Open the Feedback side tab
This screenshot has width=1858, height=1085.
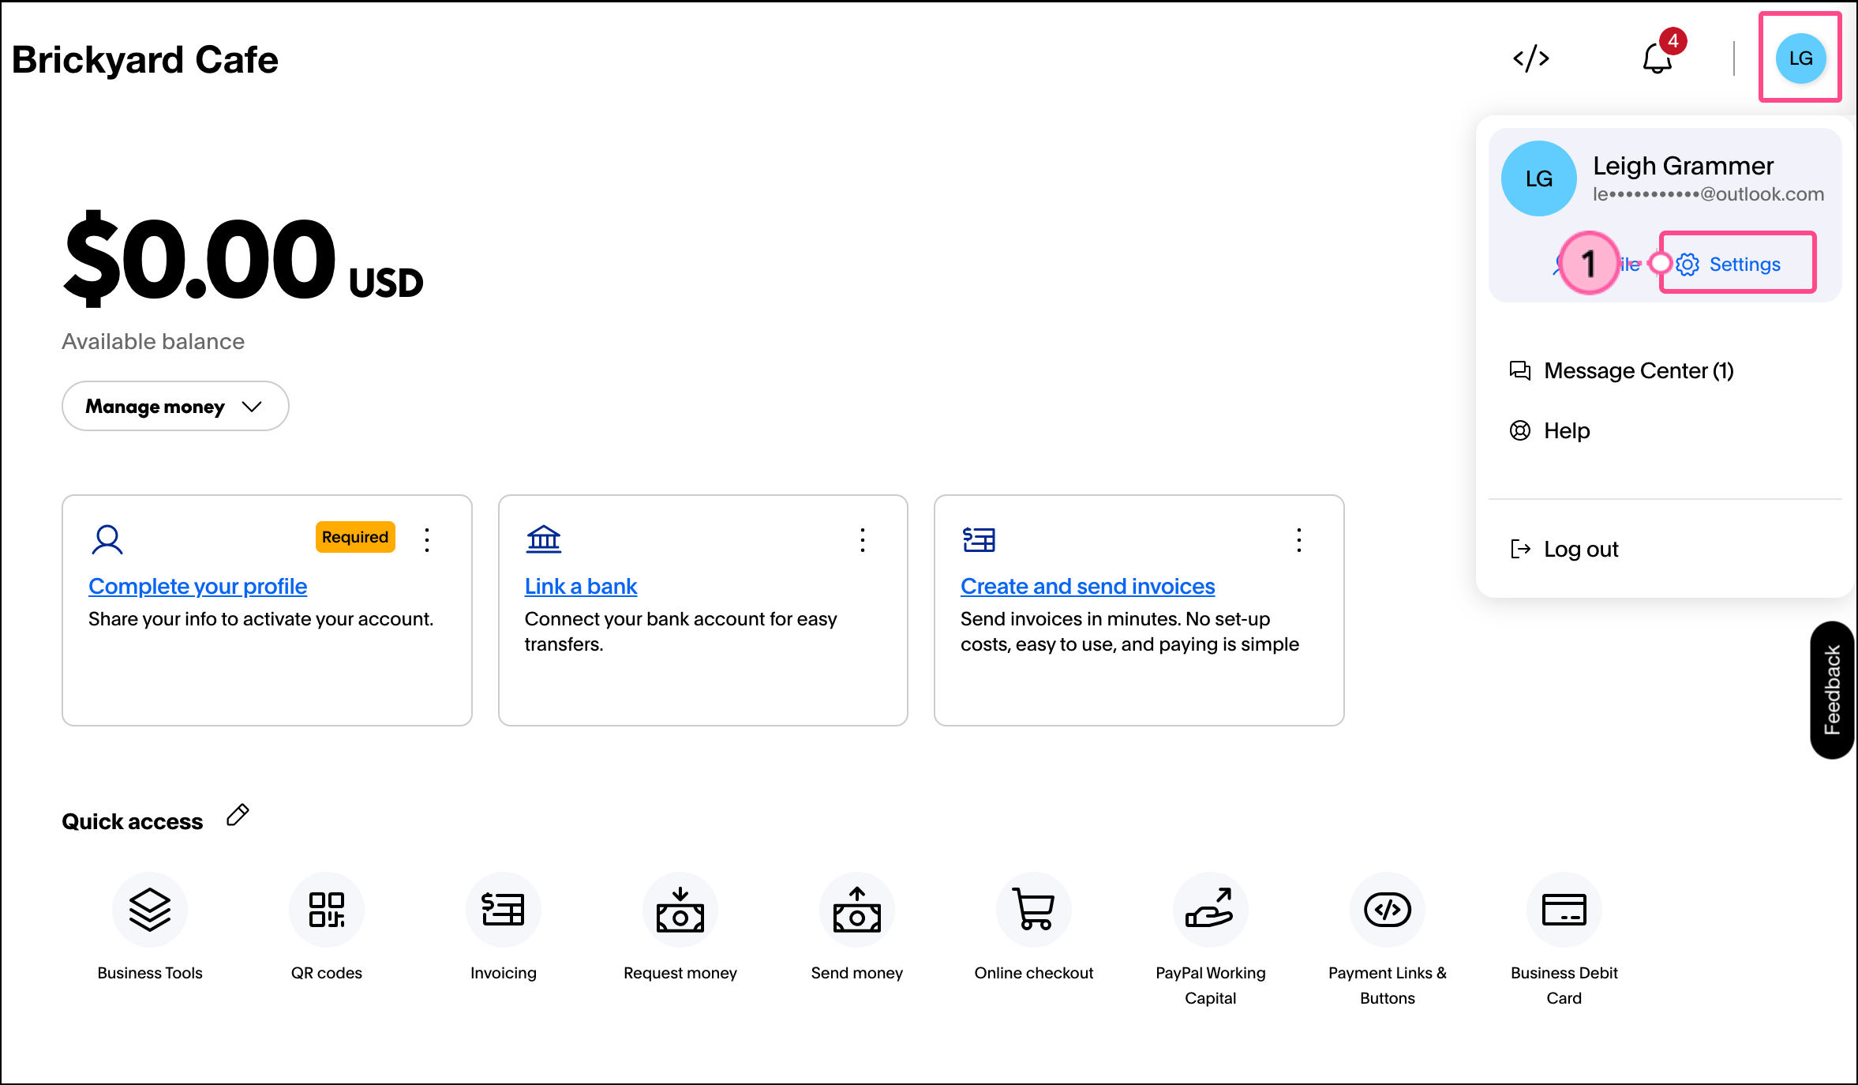tap(1832, 690)
